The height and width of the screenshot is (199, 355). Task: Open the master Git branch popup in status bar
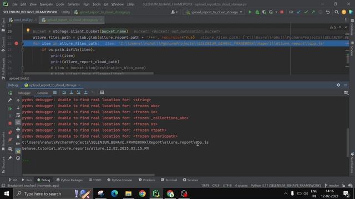tap(332, 186)
